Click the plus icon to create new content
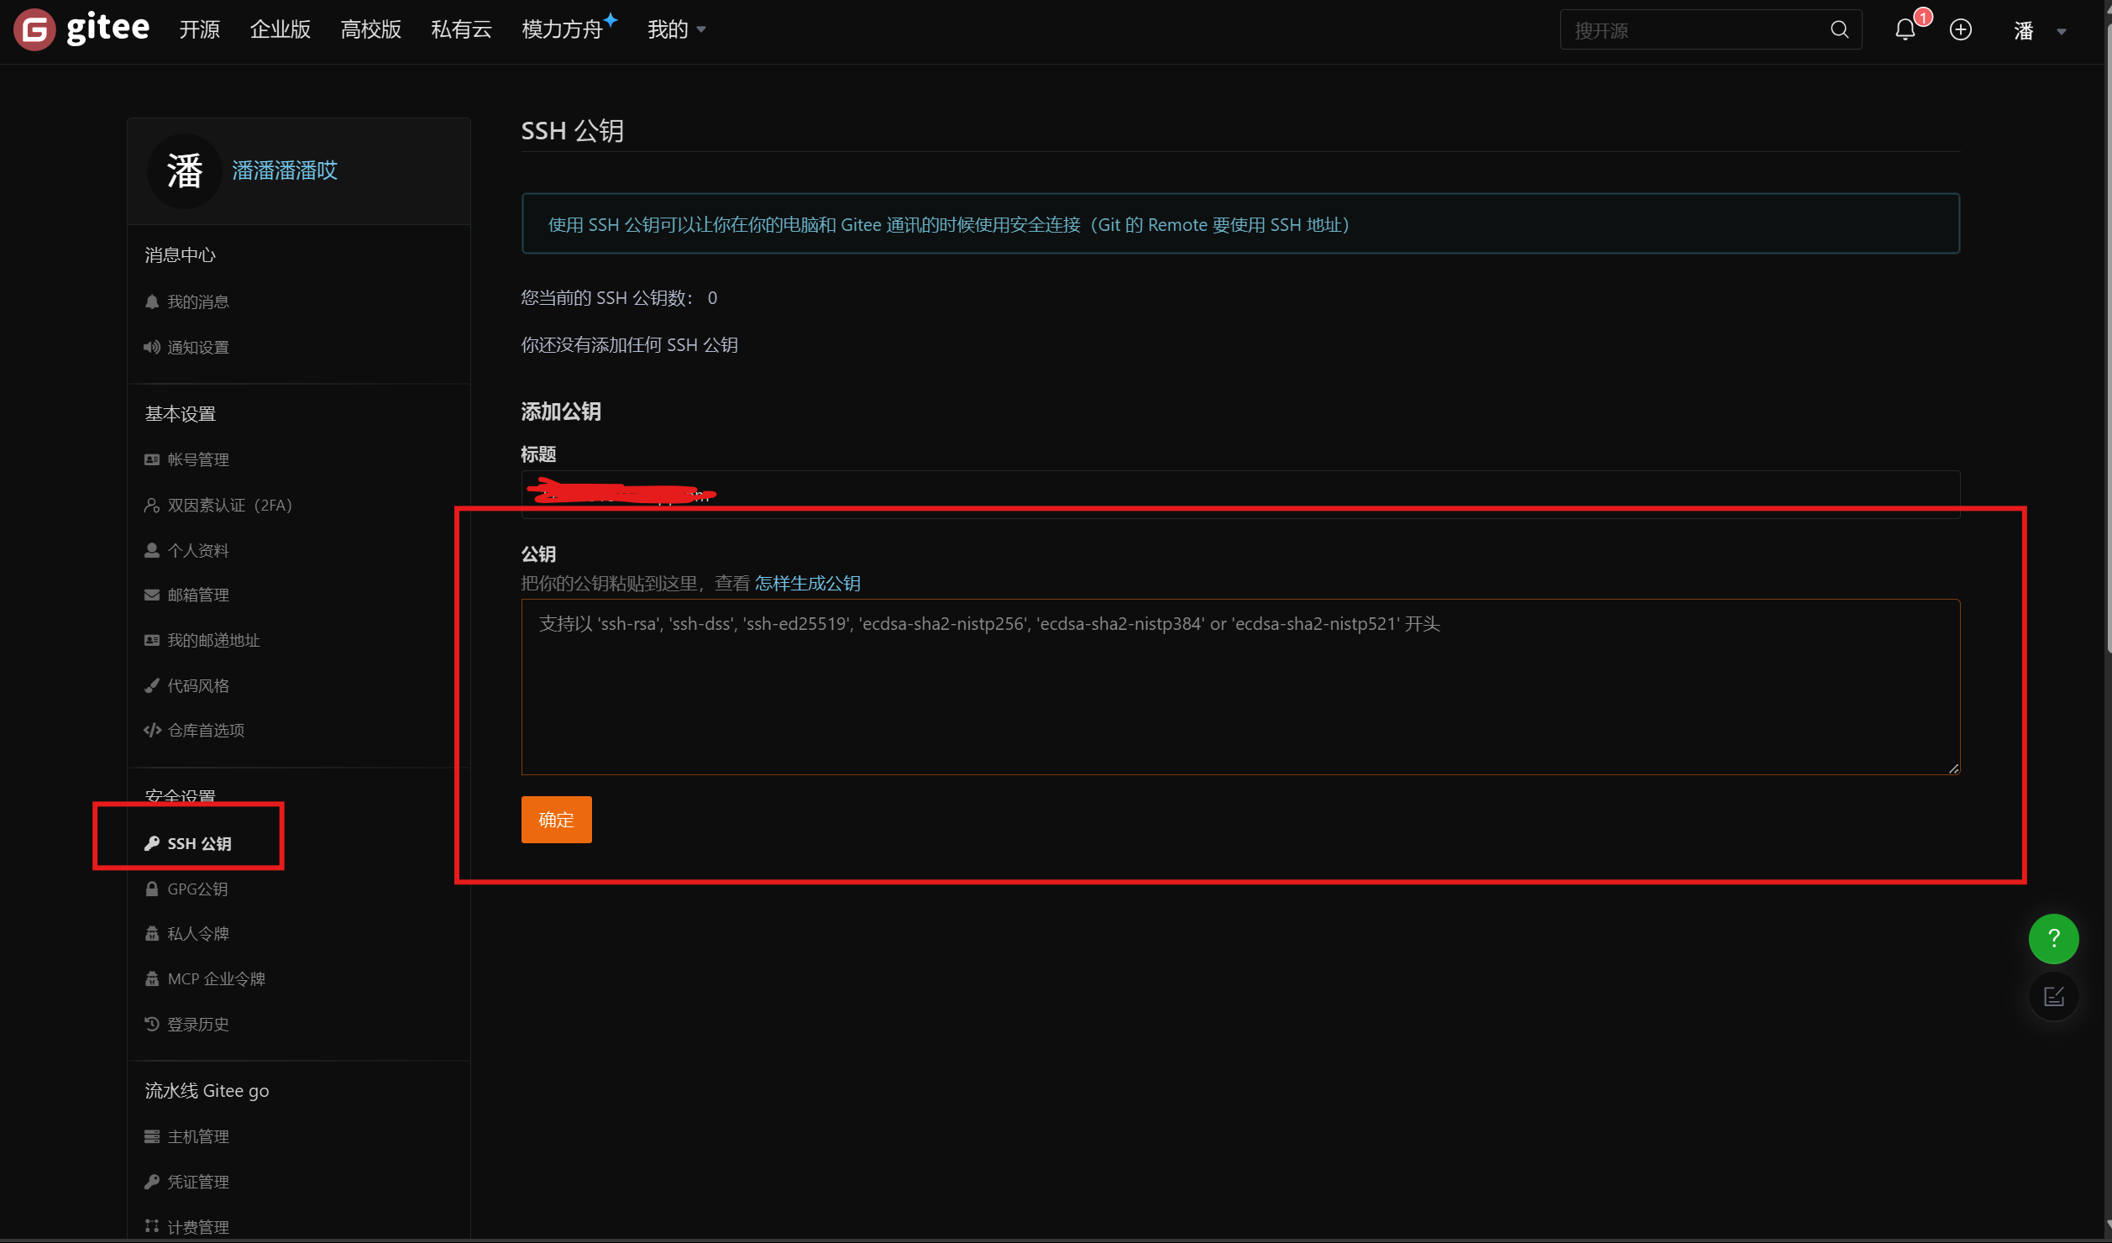 click(x=1960, y=29)
